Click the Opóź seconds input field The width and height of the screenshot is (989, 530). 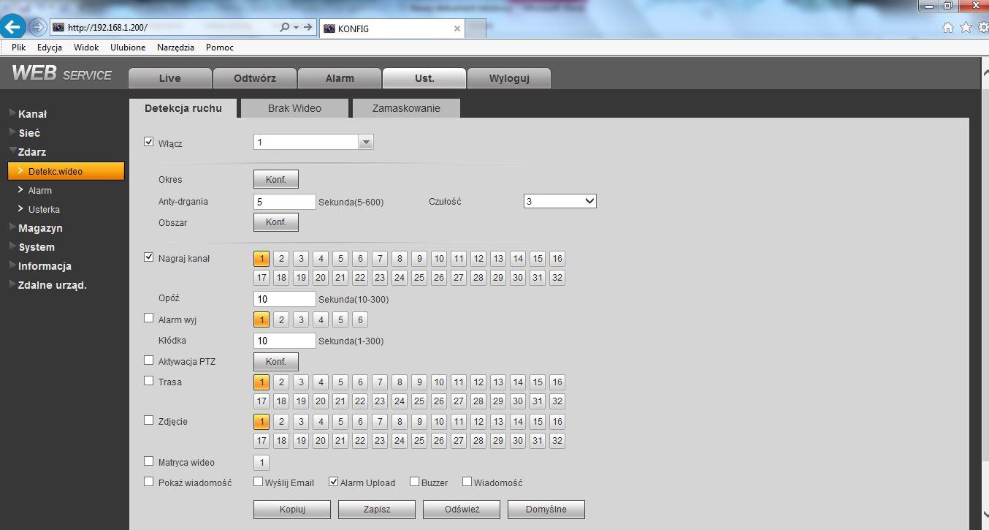[x=285, y=299]
